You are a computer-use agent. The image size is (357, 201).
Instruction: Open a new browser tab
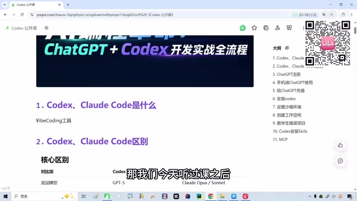(x=68, y=4)
